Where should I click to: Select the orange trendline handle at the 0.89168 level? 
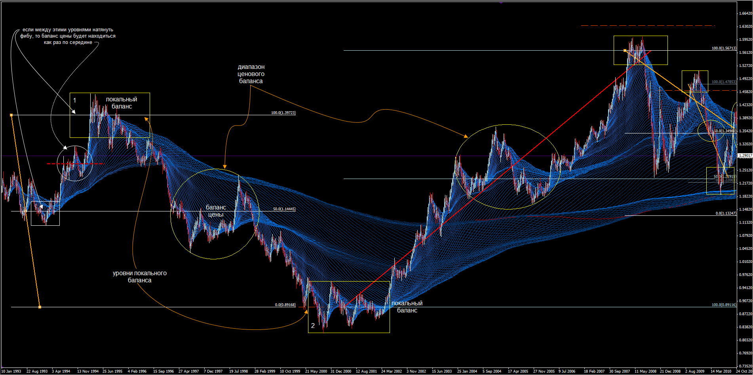[40, 307]
